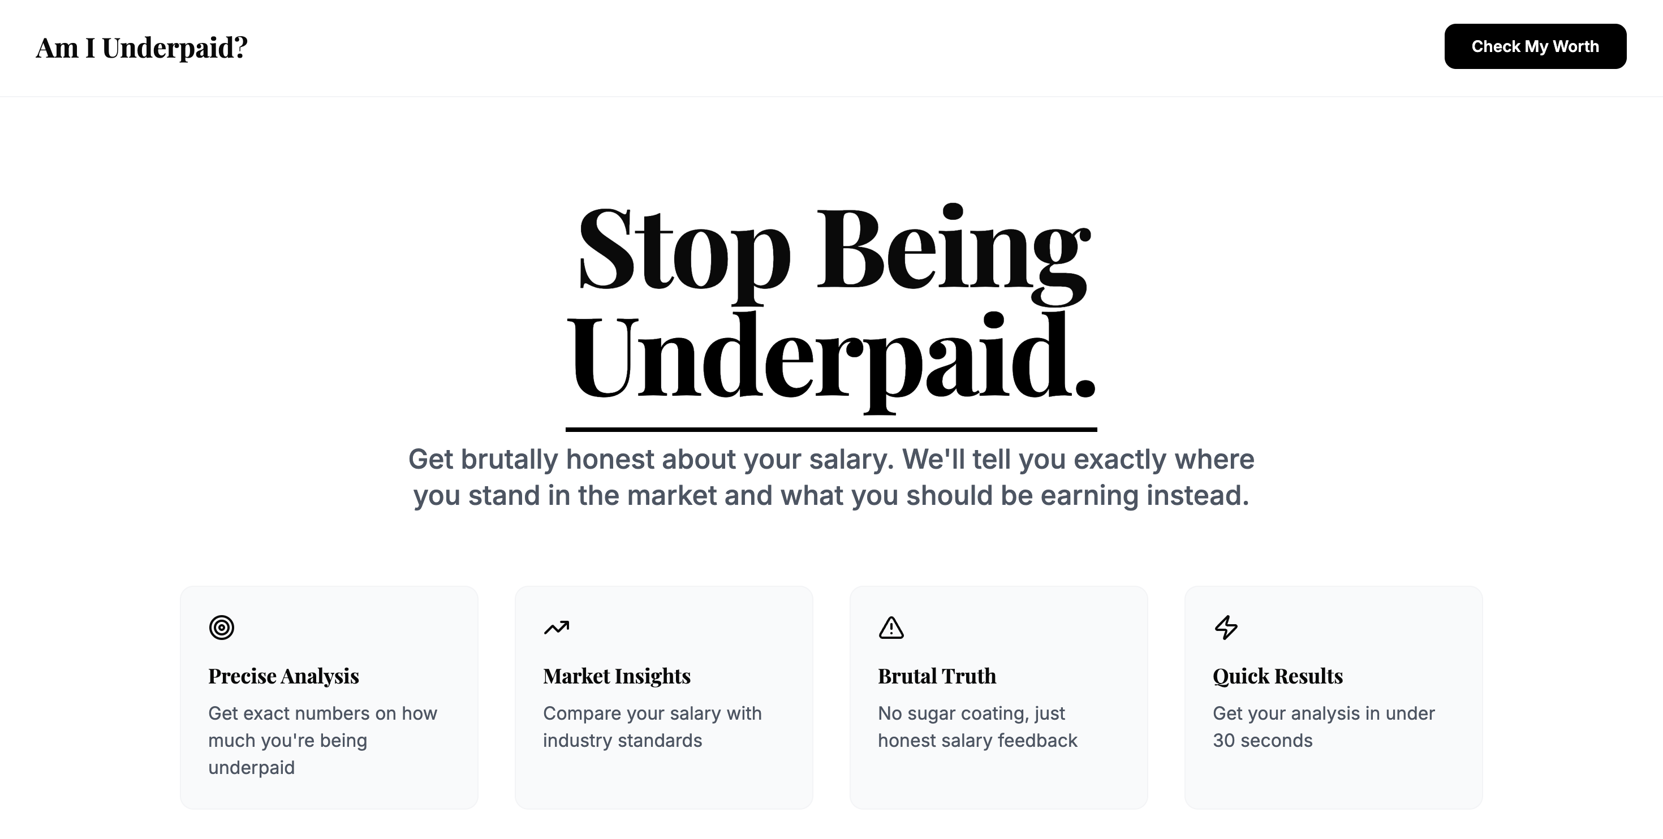
Task: Click the subtitle about brutally honest salary feedback
Action: (831, 478)
